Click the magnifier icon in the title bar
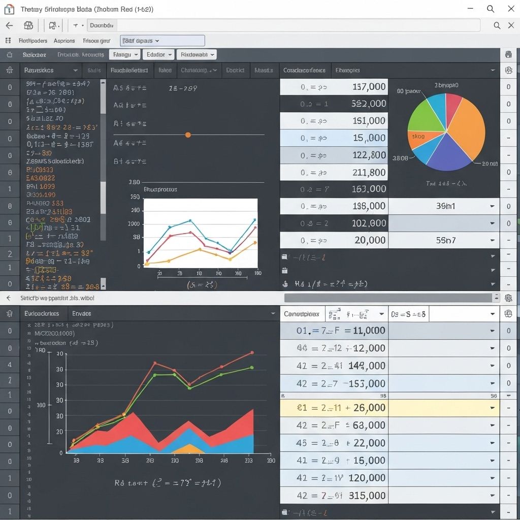Image resolution: width=520 pixels, height=520 pixels. pyautogui.click(x=490, y=9)
